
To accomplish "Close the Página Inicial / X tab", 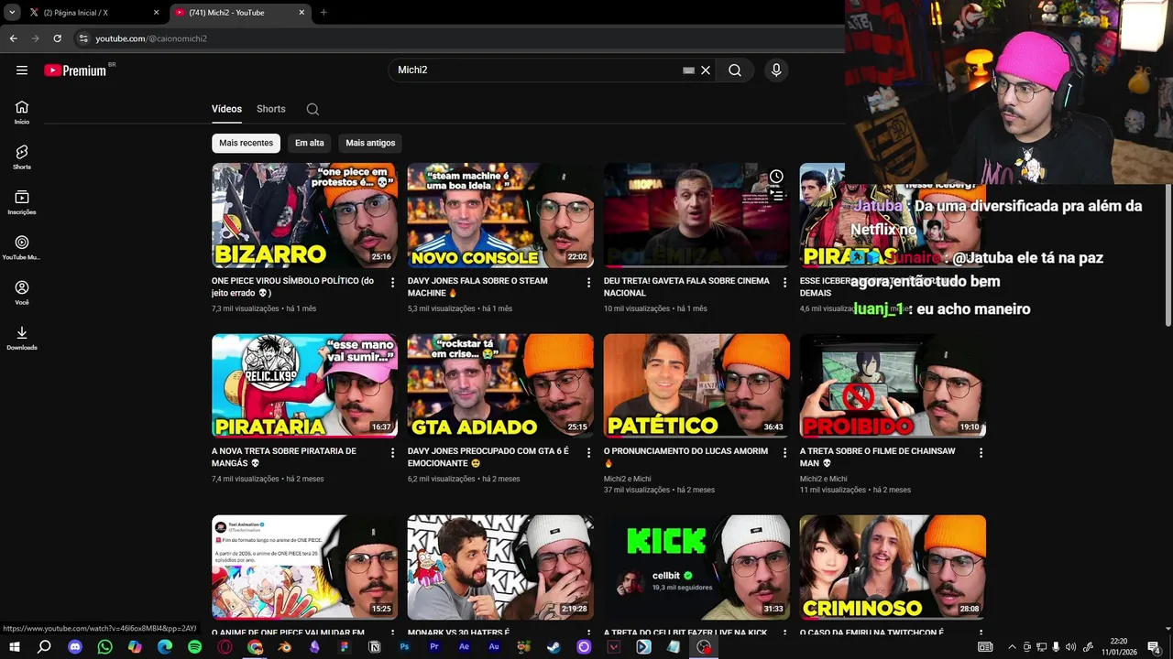I will click(156, 13).
